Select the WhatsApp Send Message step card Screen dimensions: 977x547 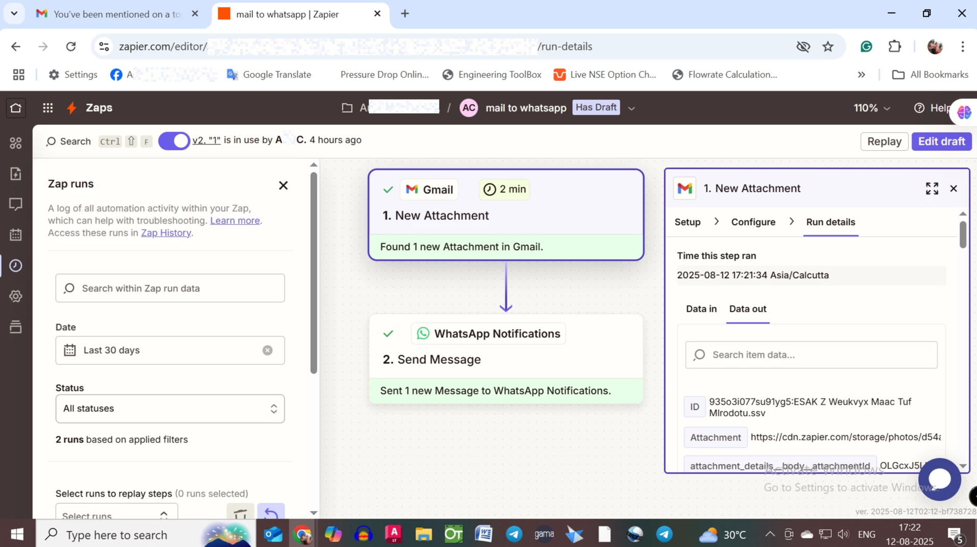click(x=505, y=359)
